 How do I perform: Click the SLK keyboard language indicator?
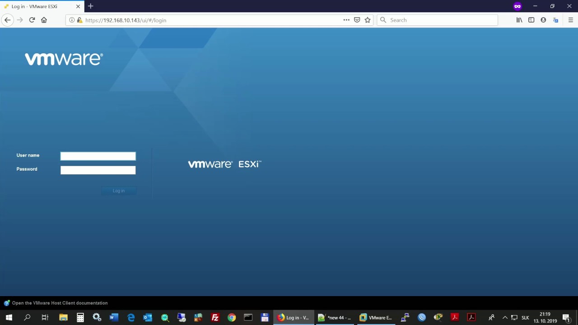click(525, 318)
